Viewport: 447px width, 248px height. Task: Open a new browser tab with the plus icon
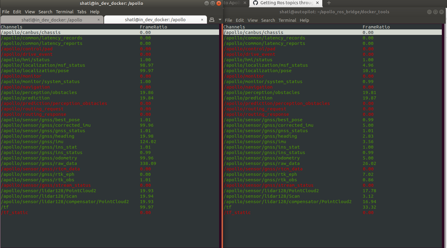[329, 3]
